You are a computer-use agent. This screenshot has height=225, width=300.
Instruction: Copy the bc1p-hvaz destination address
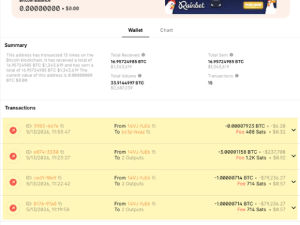148,132
